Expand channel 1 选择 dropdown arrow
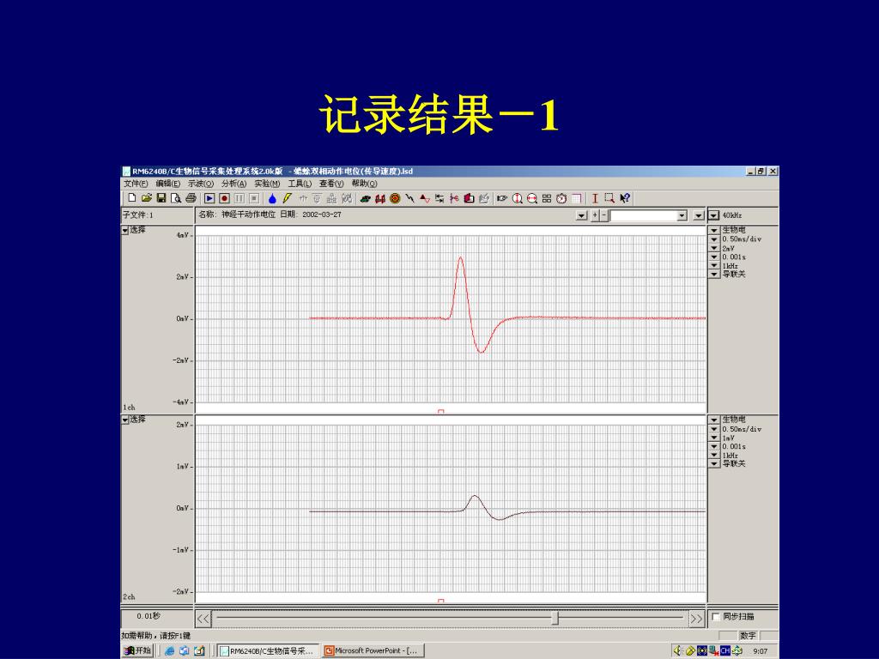The image size is (879, 659). pos(125,230)
